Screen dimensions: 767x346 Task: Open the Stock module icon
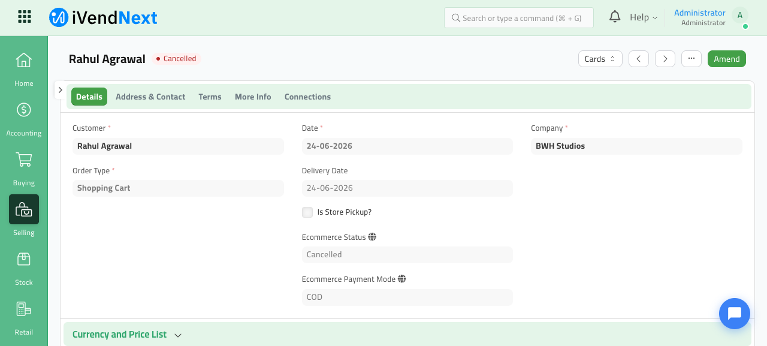[x=23, y=259]
